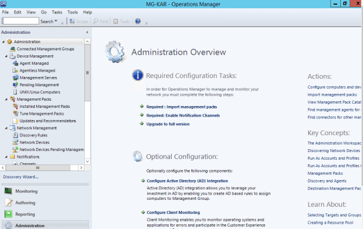Open Configure Active Directory (AD) Integration

(187, 181)
